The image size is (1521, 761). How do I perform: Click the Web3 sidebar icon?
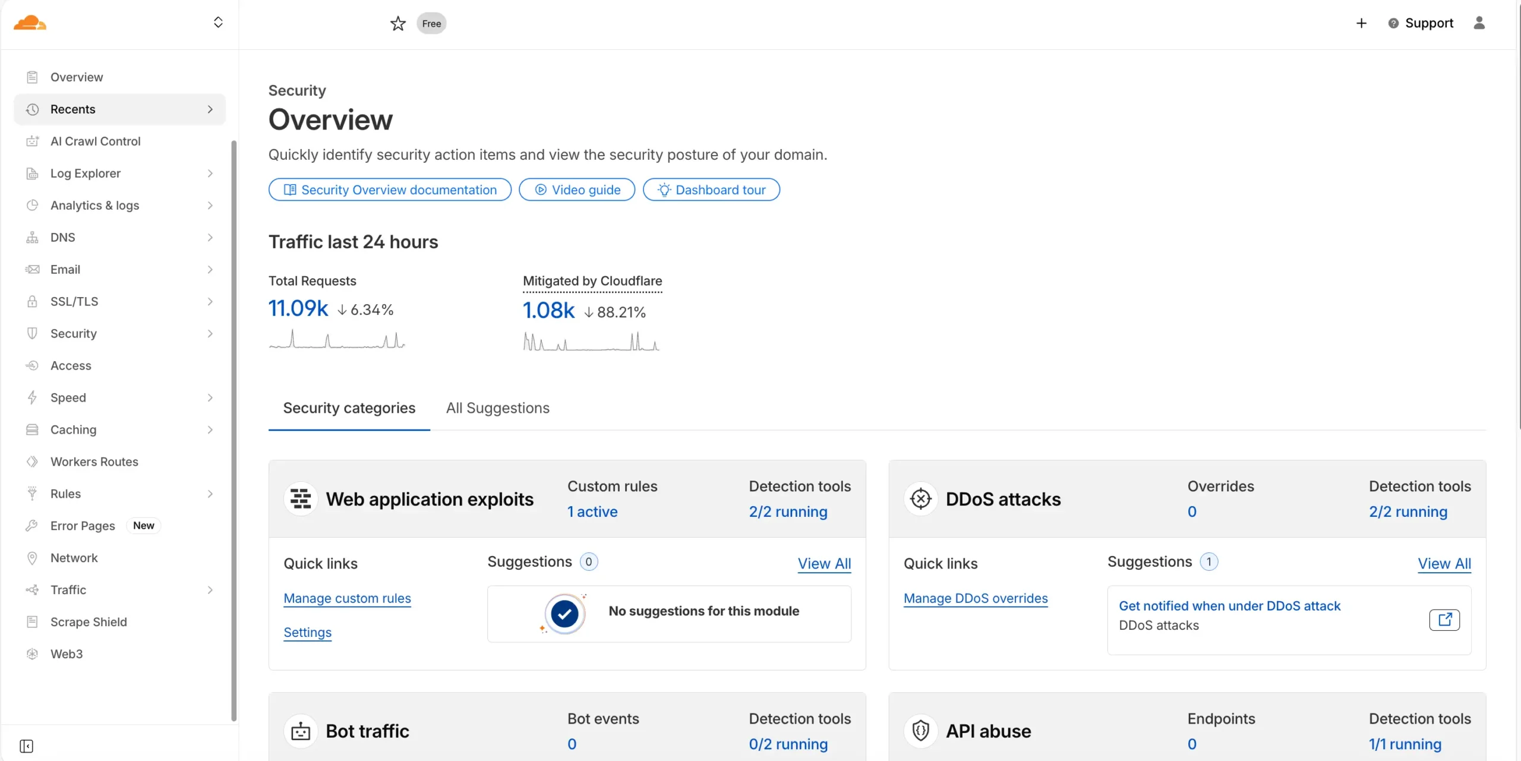32,655
